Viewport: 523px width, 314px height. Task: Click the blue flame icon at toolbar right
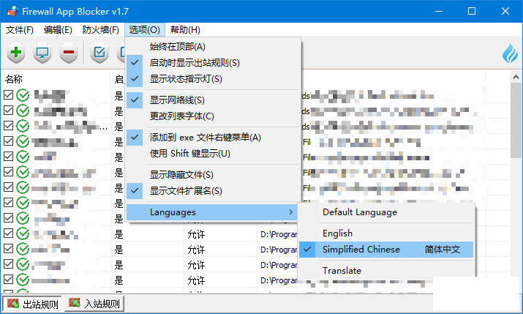pyautogui.click(x=511, y=53)
